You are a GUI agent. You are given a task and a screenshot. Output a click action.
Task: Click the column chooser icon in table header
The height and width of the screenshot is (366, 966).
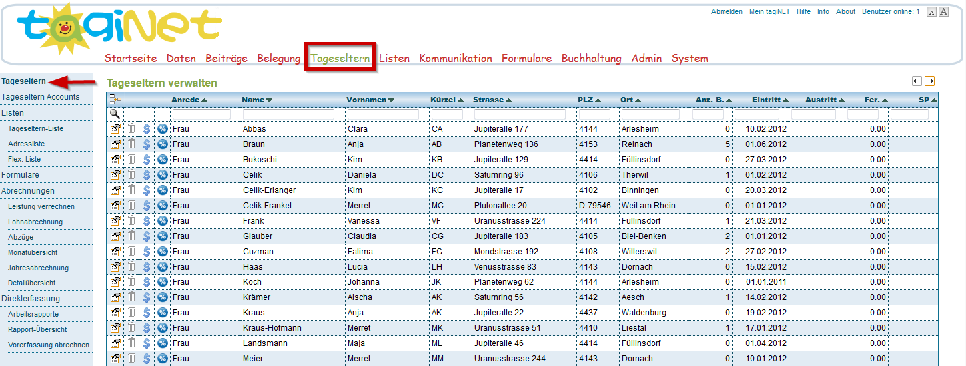pyautogui.click(x=115, y=100)
